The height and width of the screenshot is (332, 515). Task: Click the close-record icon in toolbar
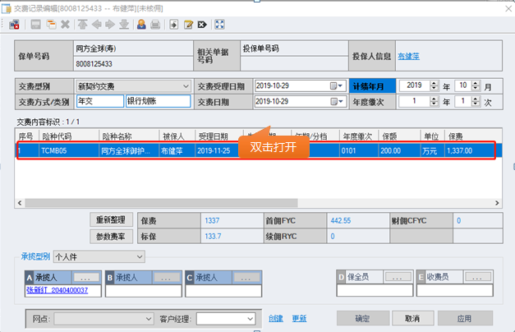pyautogui.click(x=15, y=25)
